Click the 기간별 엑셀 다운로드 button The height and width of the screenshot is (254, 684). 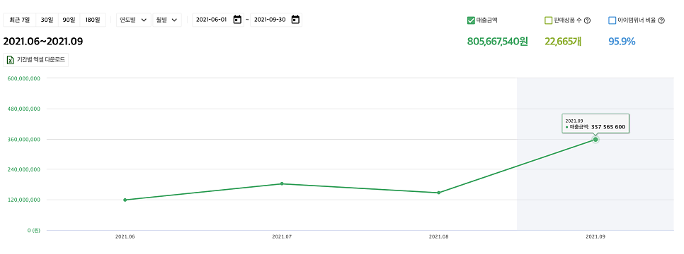coord(36,60)
